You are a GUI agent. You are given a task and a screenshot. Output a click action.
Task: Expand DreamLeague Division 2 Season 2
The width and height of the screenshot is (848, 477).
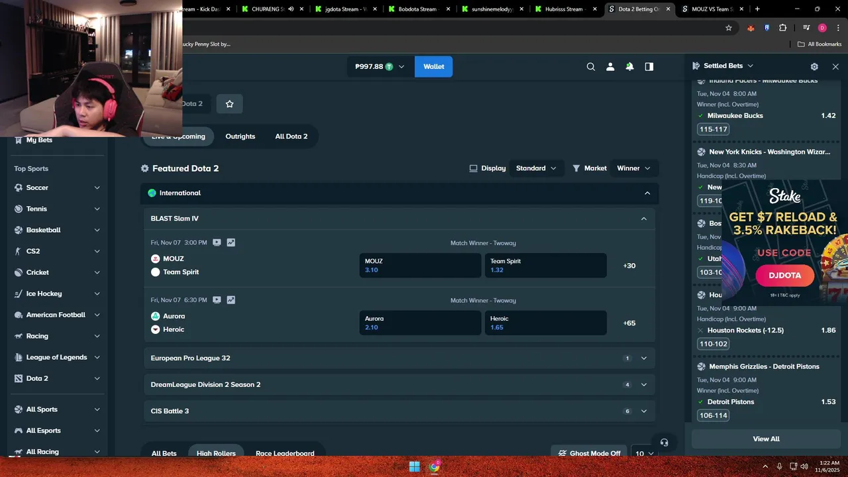[x=399, y=384]
